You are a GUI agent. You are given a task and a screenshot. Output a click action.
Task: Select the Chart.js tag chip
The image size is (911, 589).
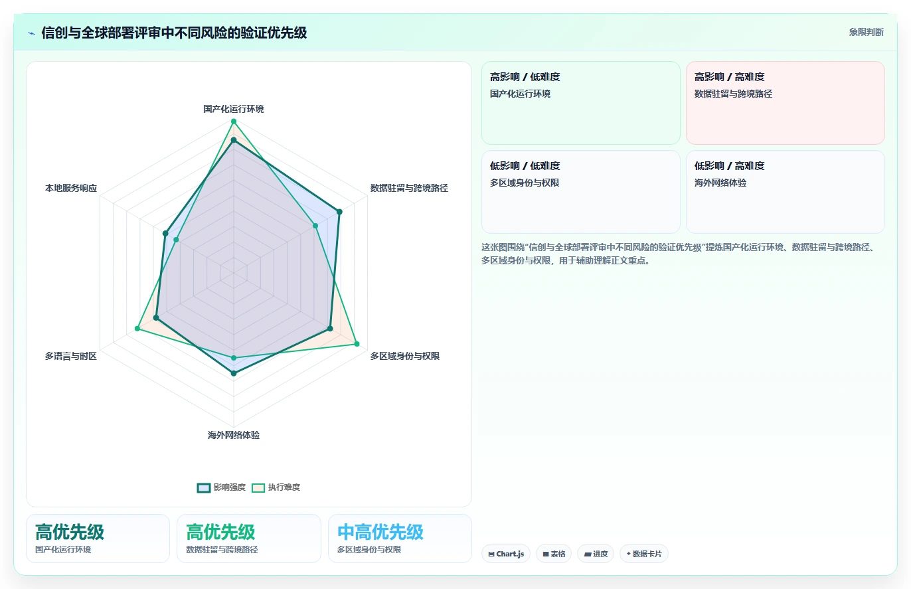click(506, 554)
